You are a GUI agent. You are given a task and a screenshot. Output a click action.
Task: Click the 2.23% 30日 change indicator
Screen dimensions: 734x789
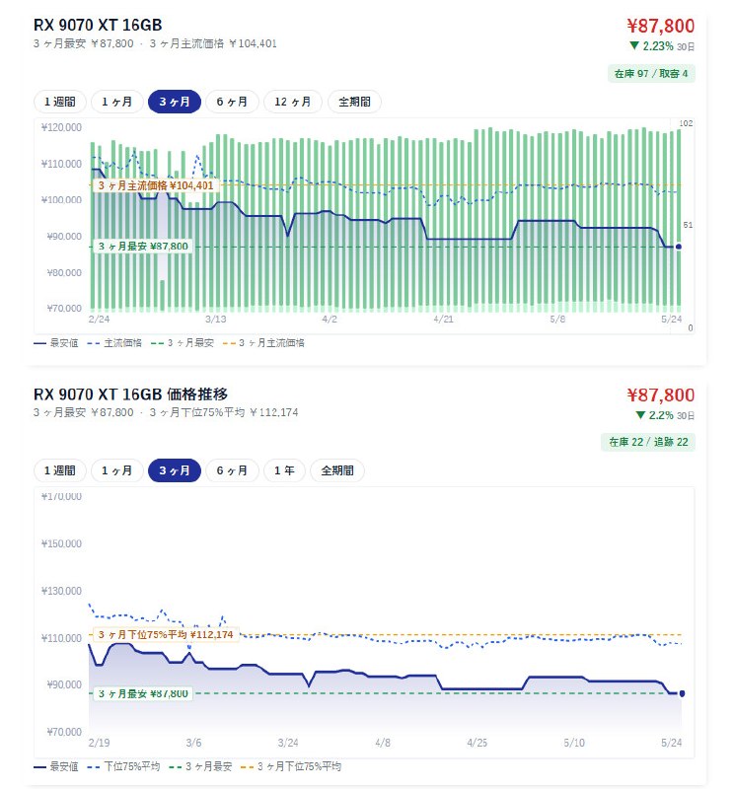click(x=662, y=46)
